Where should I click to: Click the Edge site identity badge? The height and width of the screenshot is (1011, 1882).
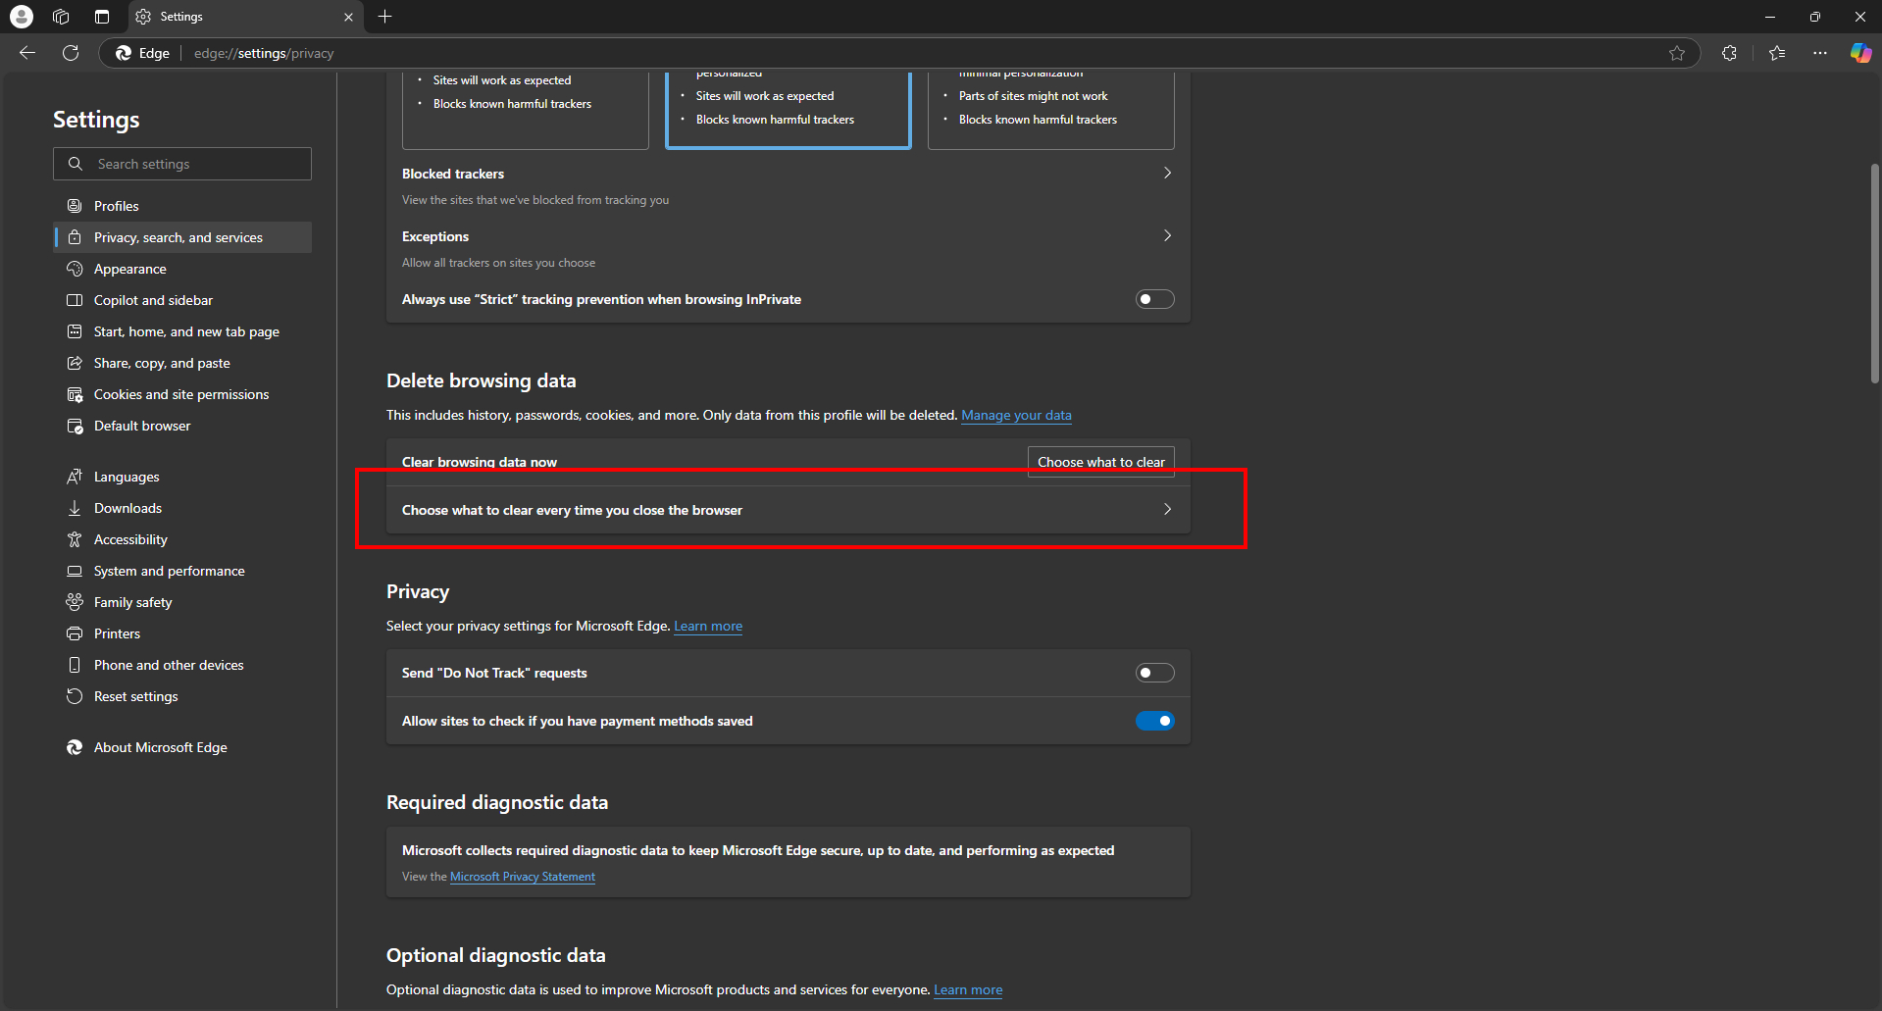coord(142,53)
